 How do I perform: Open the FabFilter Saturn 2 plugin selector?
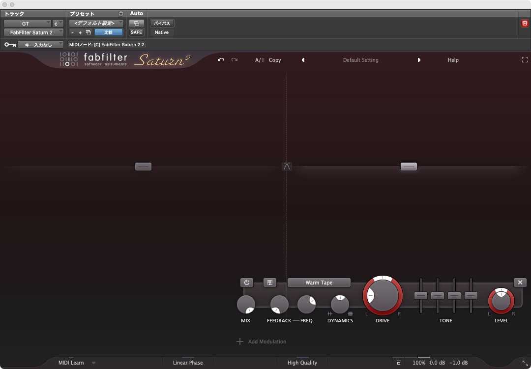click(33, 32)
